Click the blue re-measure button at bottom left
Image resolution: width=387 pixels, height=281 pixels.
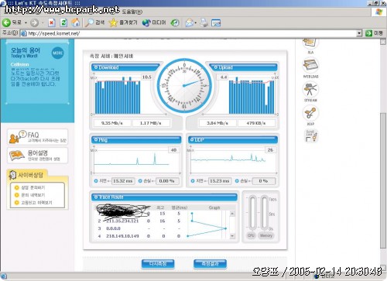[158, 264]
